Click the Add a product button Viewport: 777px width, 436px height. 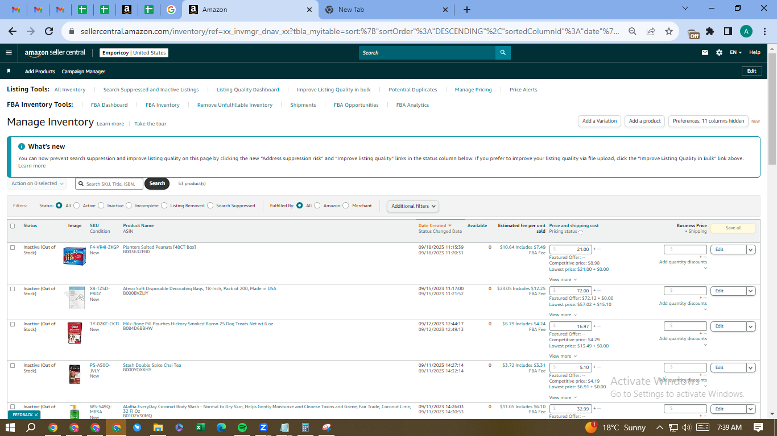[645, 121]
